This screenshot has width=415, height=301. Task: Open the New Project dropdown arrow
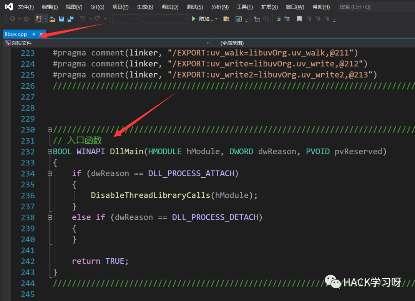pos(46,19)
